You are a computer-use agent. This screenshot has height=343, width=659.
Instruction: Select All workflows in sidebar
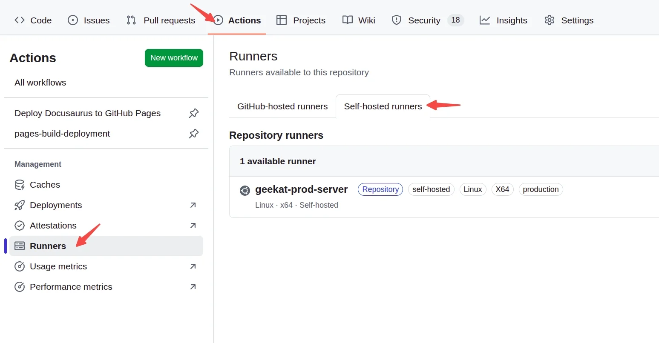40,83
